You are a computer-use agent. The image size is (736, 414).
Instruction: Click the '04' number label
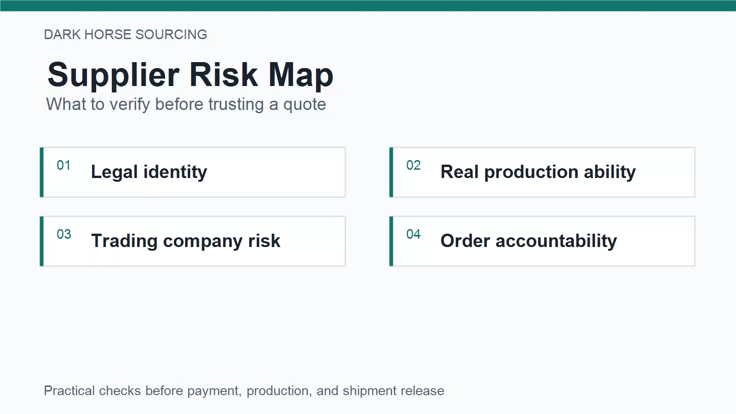point(414,235)
